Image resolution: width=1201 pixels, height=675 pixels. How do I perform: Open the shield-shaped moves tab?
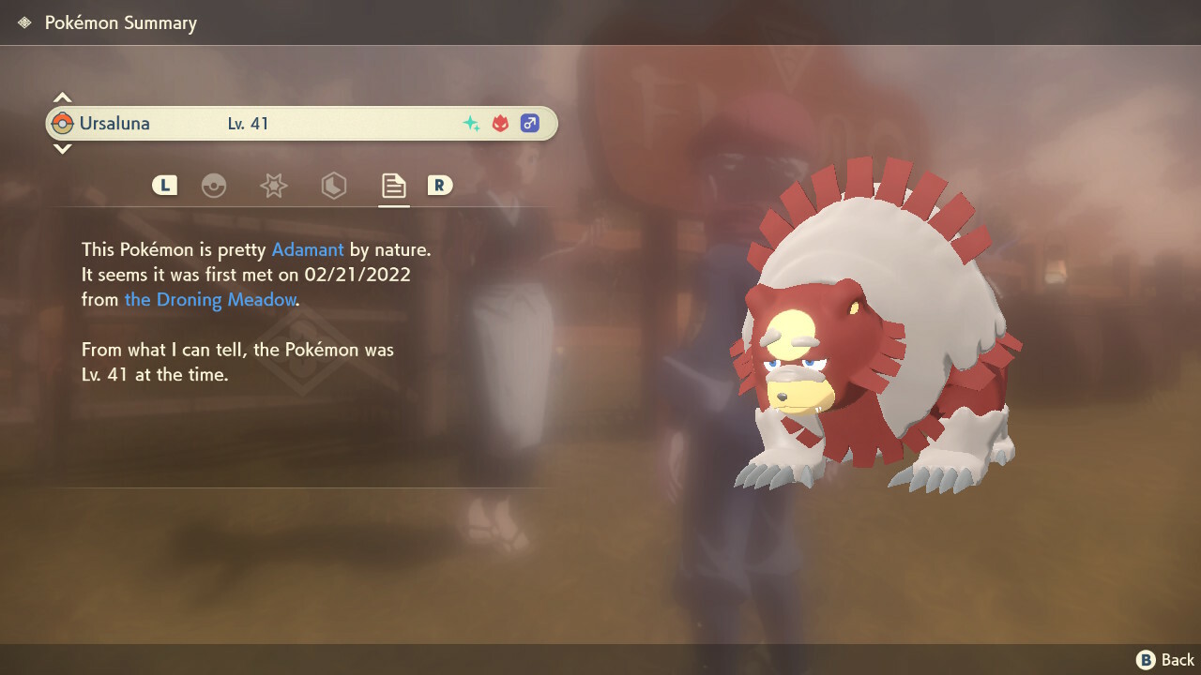pos(333,186)
